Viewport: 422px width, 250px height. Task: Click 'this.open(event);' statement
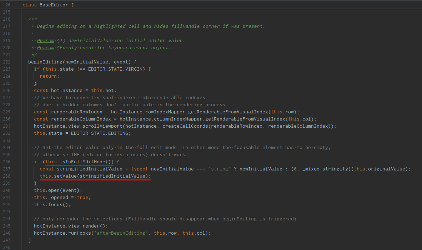click(x=58, y=190)
